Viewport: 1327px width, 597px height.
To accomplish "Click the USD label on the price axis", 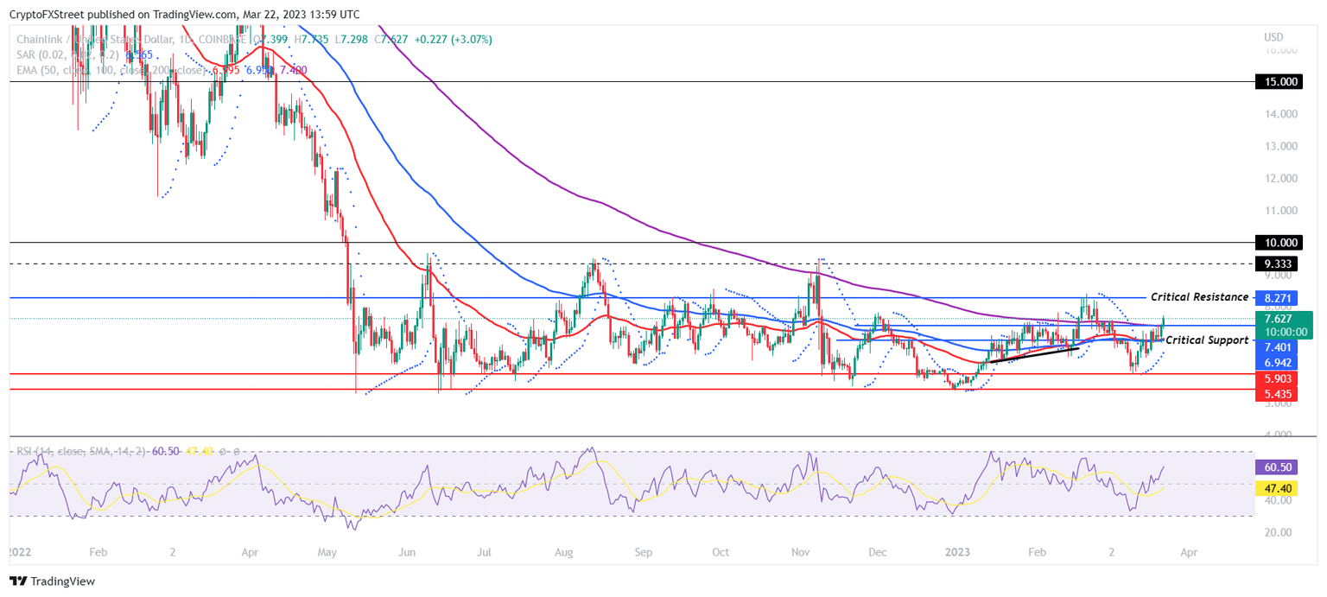I will tap(1272, 37).
